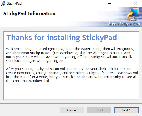Click the 'StickyPad Information' header title
142x116 pixels.
29,13
